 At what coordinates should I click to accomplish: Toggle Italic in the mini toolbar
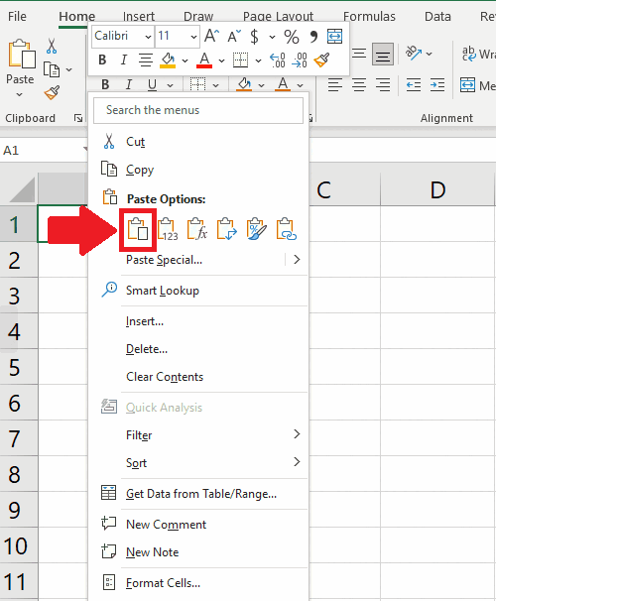124,60
